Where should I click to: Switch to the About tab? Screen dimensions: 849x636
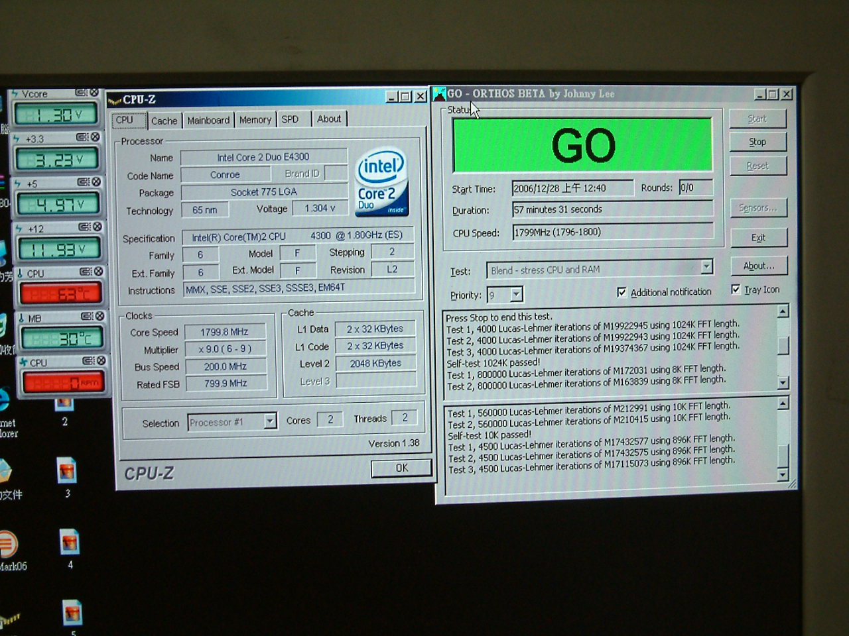point(329,119)
